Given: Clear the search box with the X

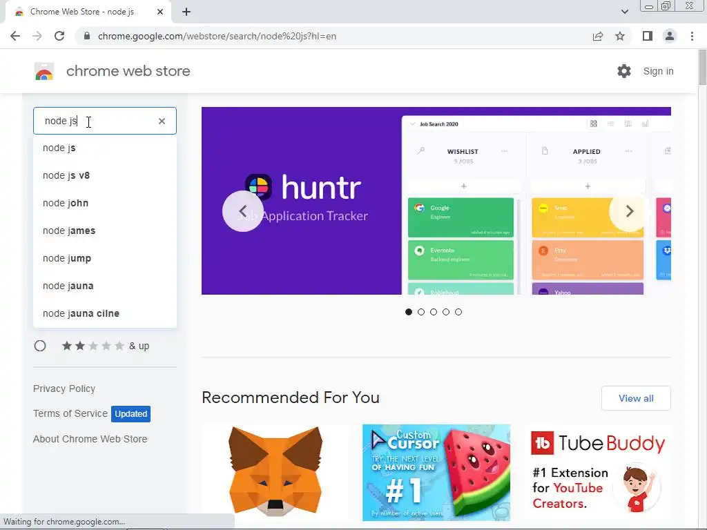Looking at the screenshot, I should (162, 121).
